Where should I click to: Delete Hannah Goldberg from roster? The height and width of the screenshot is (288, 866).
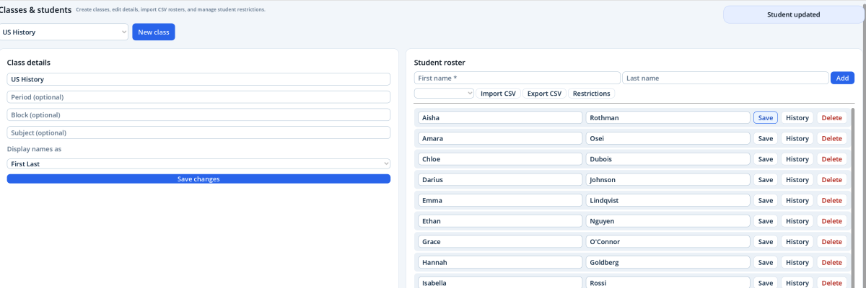[832, 263]
